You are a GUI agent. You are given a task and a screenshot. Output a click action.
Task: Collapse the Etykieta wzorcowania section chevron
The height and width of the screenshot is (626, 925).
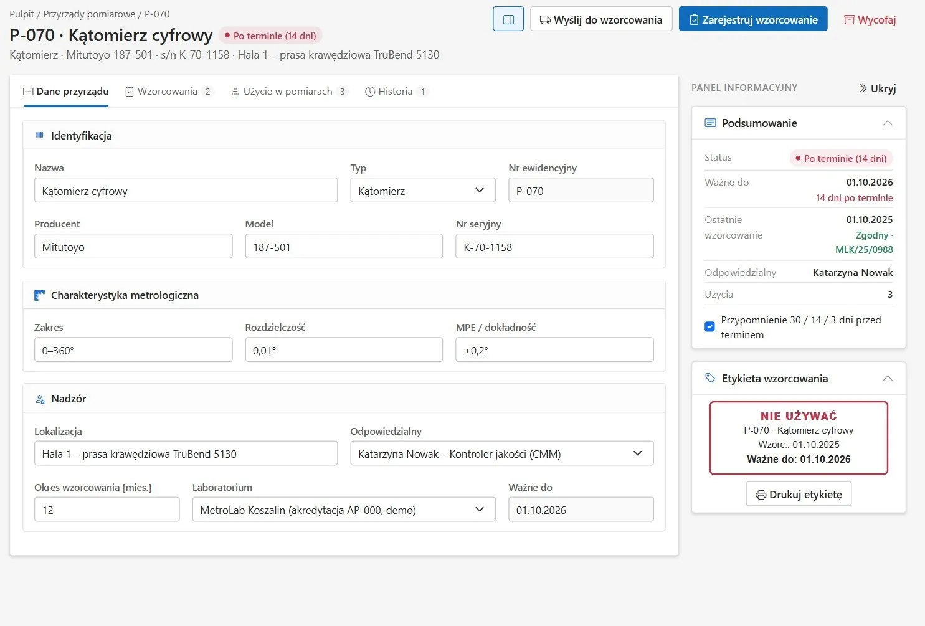coord(888,378)
